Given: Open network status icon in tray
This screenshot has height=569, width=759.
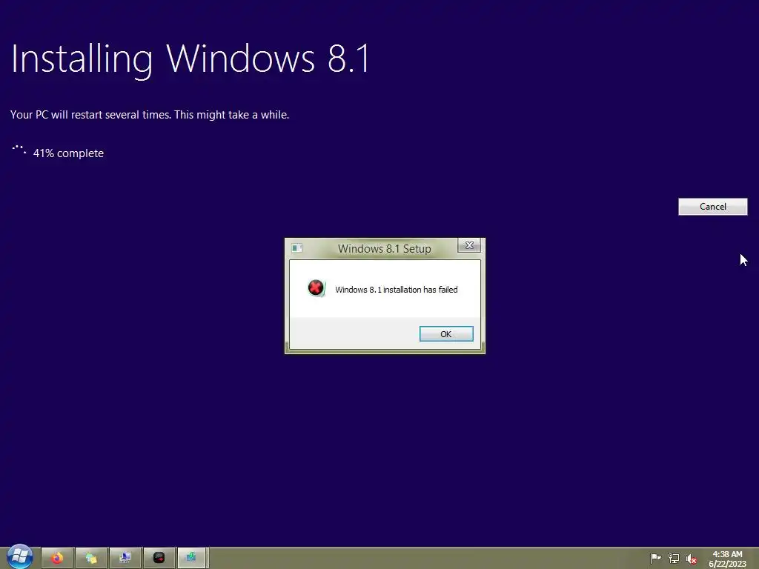Looking at the screenshot, I should [673, 559].
